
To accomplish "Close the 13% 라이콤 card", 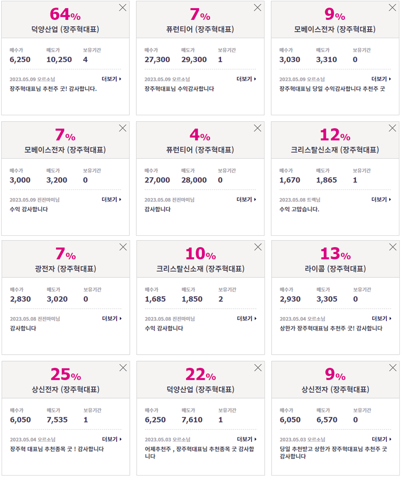I will (x=393, y=247).
